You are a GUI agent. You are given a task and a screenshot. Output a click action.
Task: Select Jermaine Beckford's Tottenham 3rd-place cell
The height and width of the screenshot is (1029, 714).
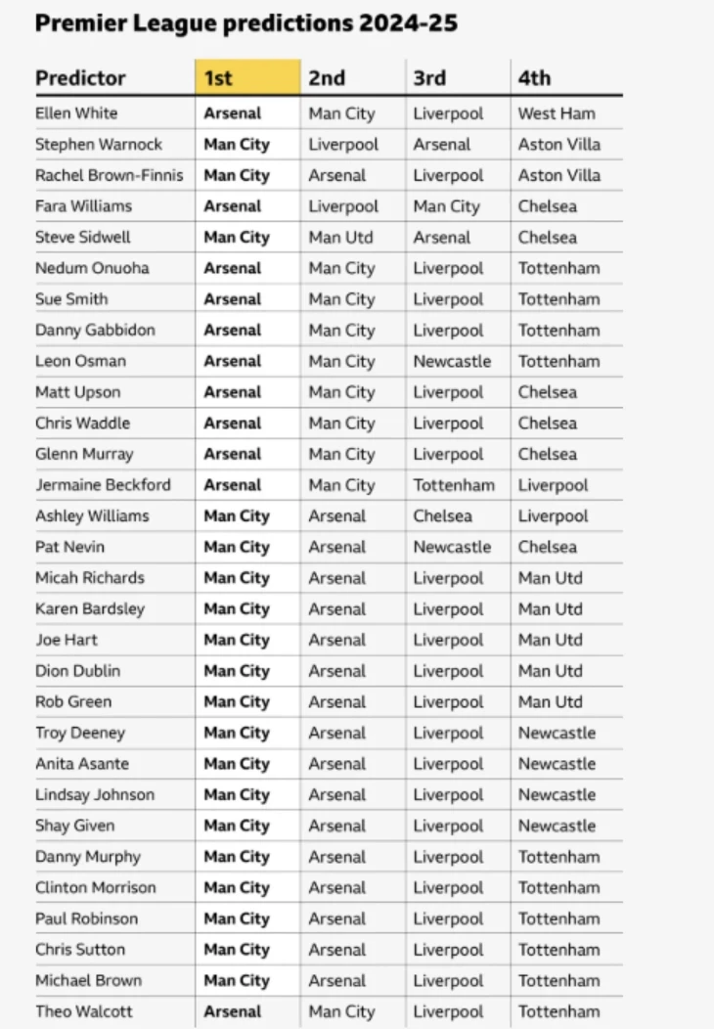pos(454,485)
